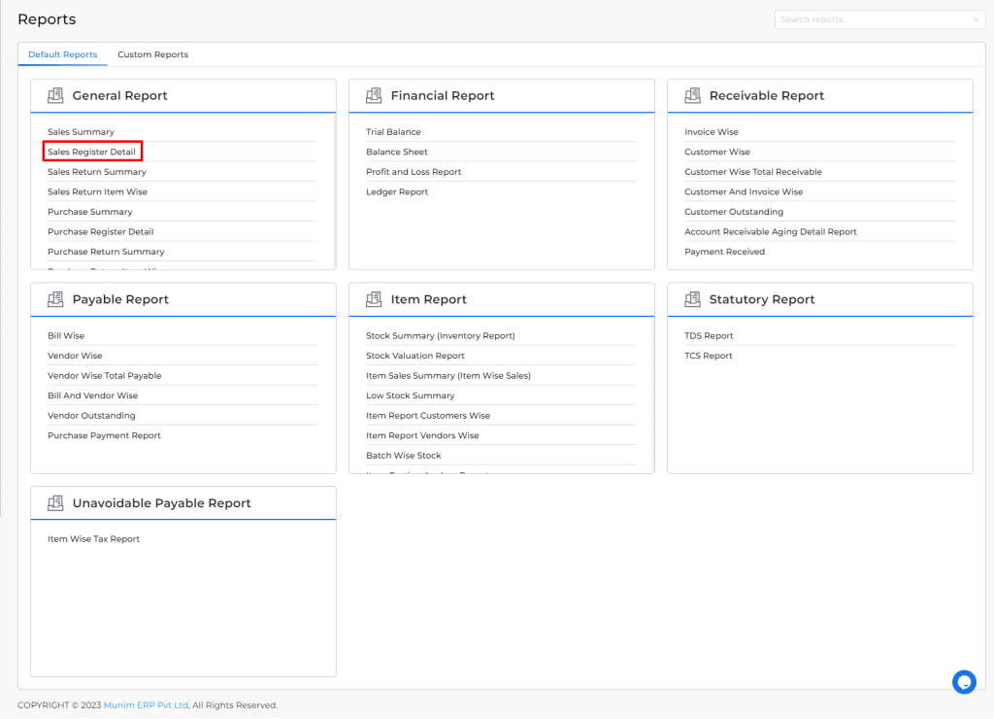Switch to the Default Reports tab
Screen dimensions: 994x719
[63, 54]
